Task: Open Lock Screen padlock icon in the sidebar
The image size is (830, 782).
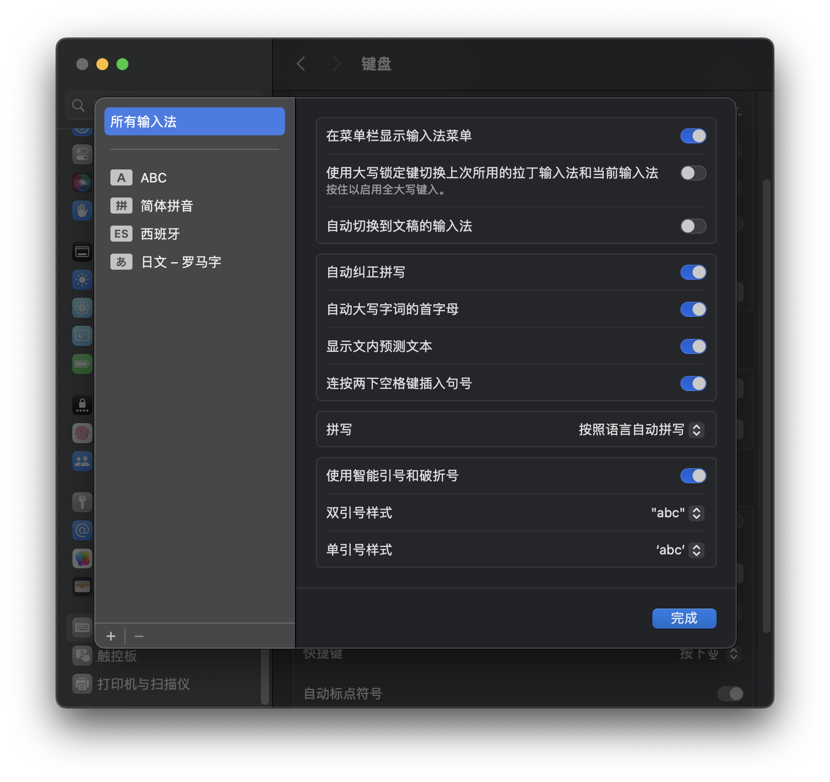Action: tap(82, 405)
